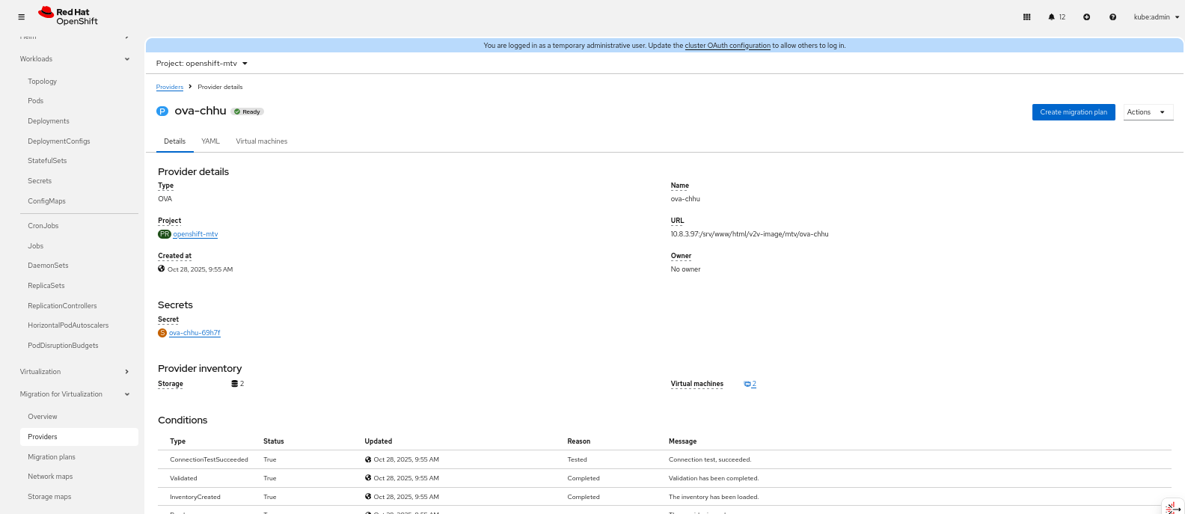Click the Red Hat OpenShift logo

click(x=68, y=16)
